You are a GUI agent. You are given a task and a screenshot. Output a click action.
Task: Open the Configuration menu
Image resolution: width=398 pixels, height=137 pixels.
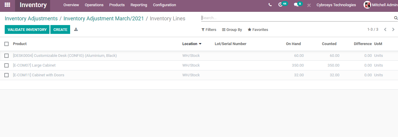(164, 5)
